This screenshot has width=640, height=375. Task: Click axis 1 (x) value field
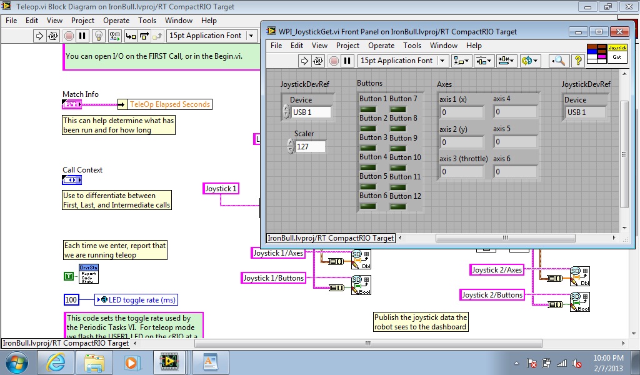[462, 112]
